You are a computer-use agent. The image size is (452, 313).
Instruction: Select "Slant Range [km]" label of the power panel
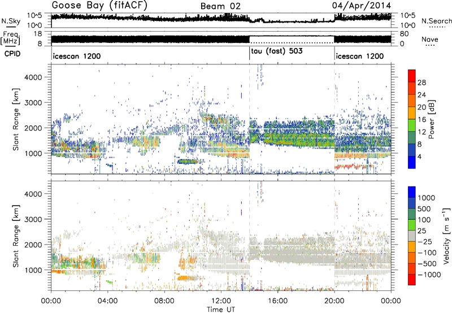16,119
